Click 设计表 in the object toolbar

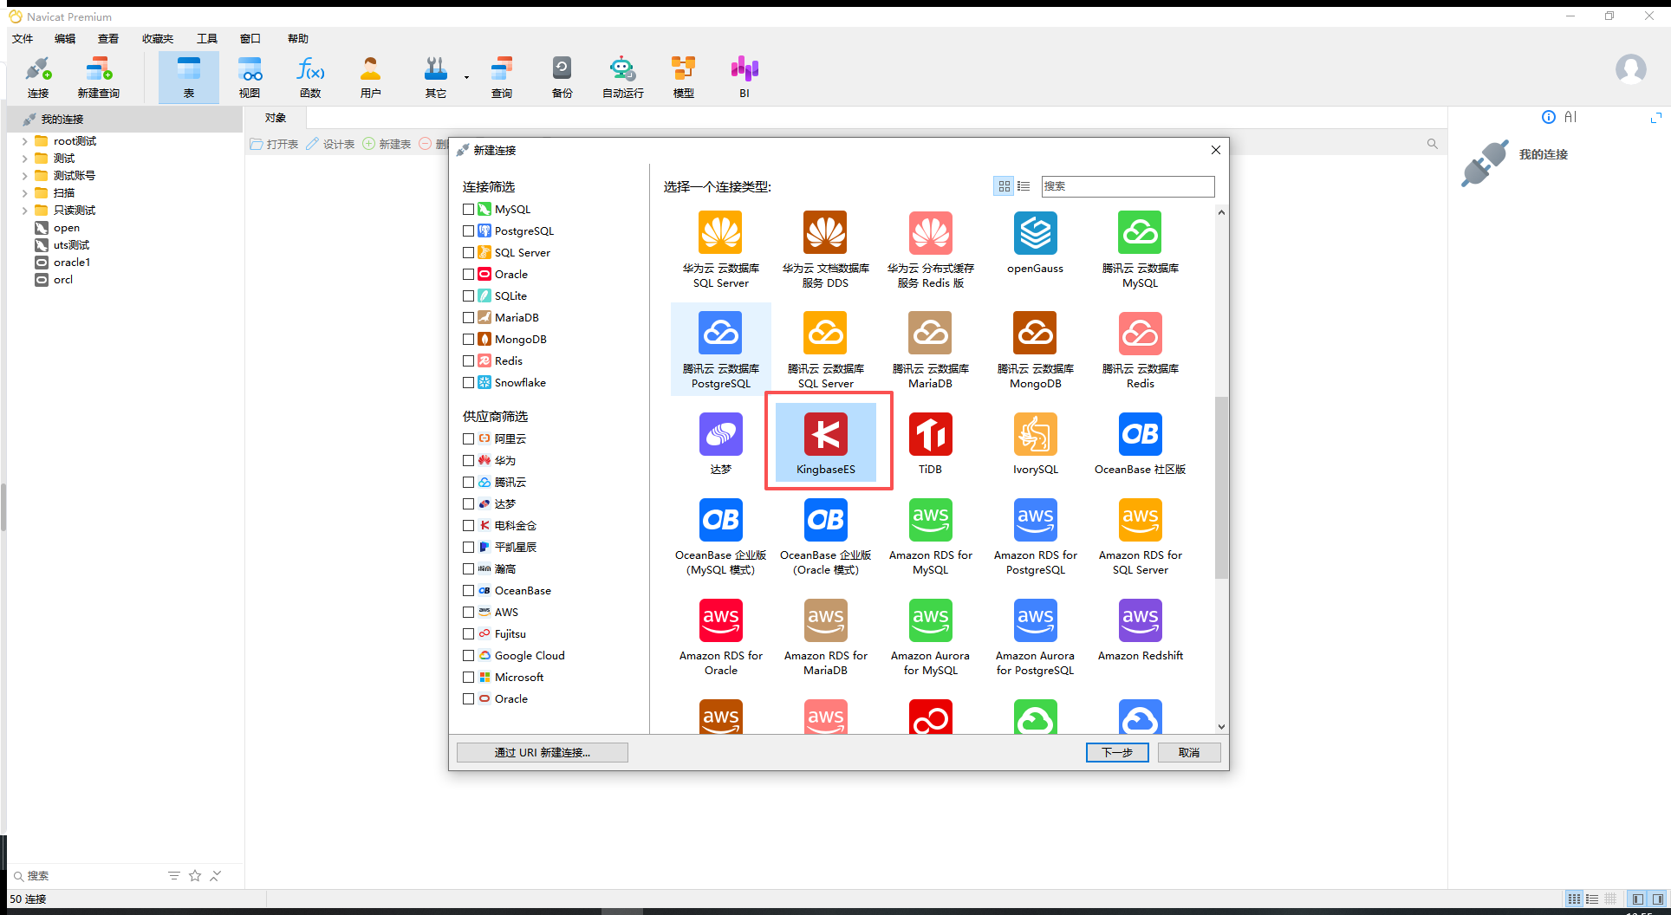pos(330,144)
